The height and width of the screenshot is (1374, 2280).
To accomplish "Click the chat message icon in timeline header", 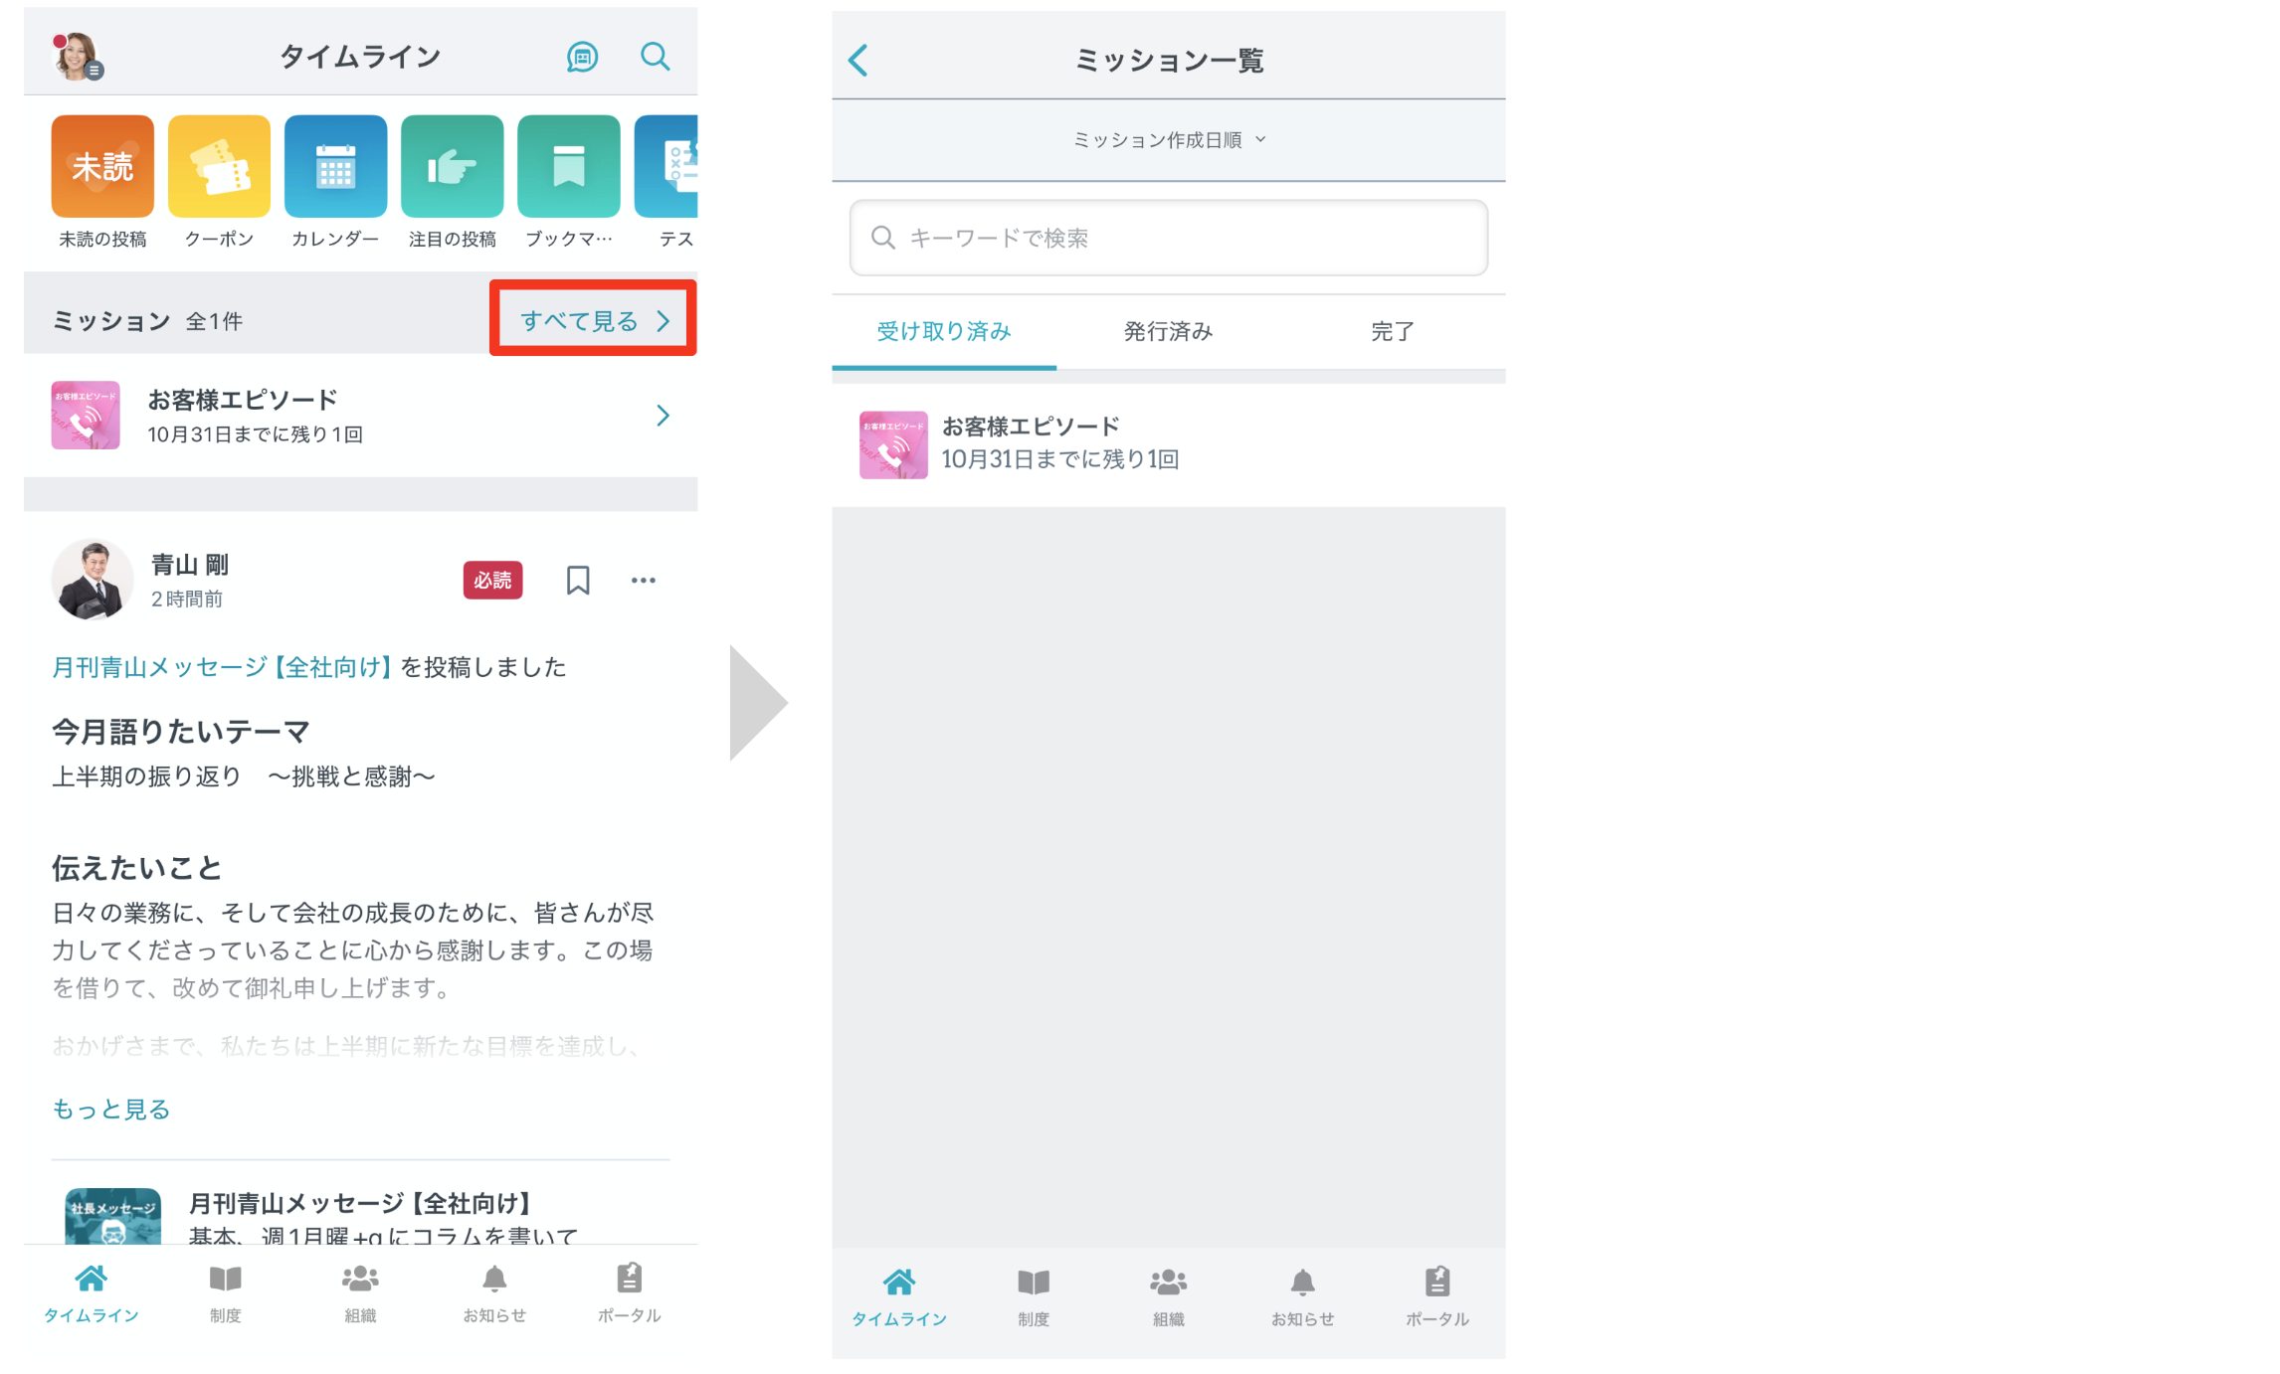I will click(x=582, y=57).
